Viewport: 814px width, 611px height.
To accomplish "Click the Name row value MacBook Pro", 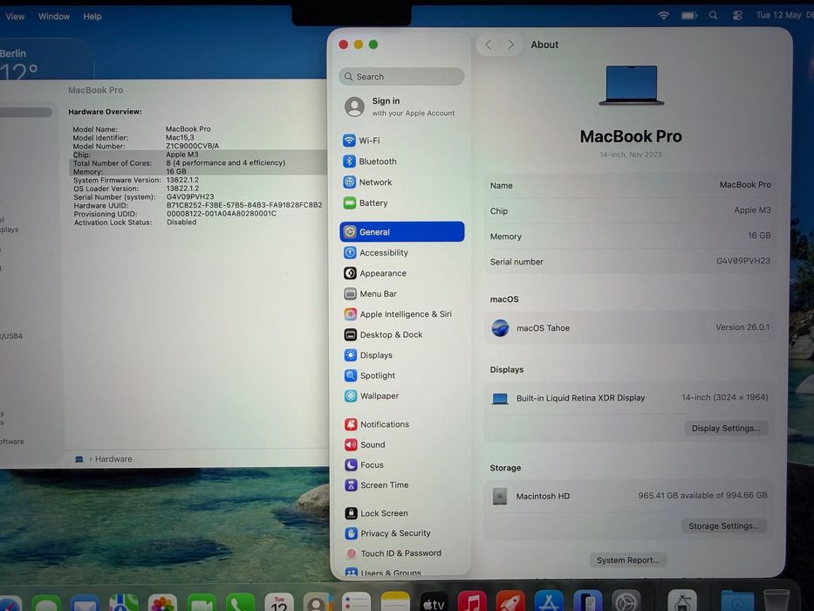I will 745,184.
